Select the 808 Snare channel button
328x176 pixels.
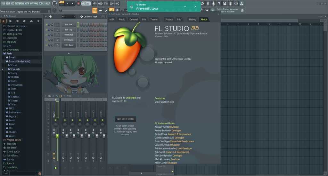coord(69,40)
